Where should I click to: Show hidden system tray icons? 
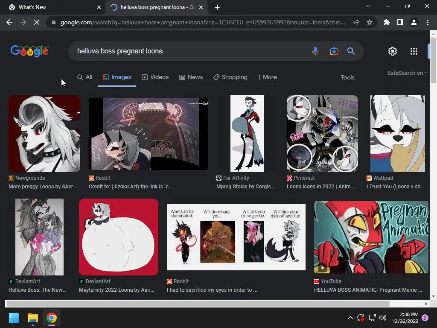[x=350, y=318]
